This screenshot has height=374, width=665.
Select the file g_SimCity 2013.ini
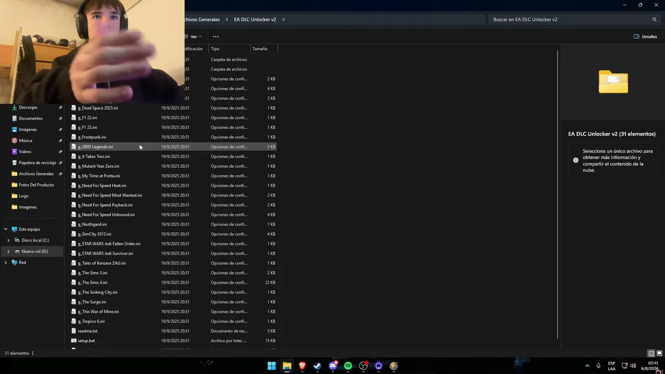[173, 234]
